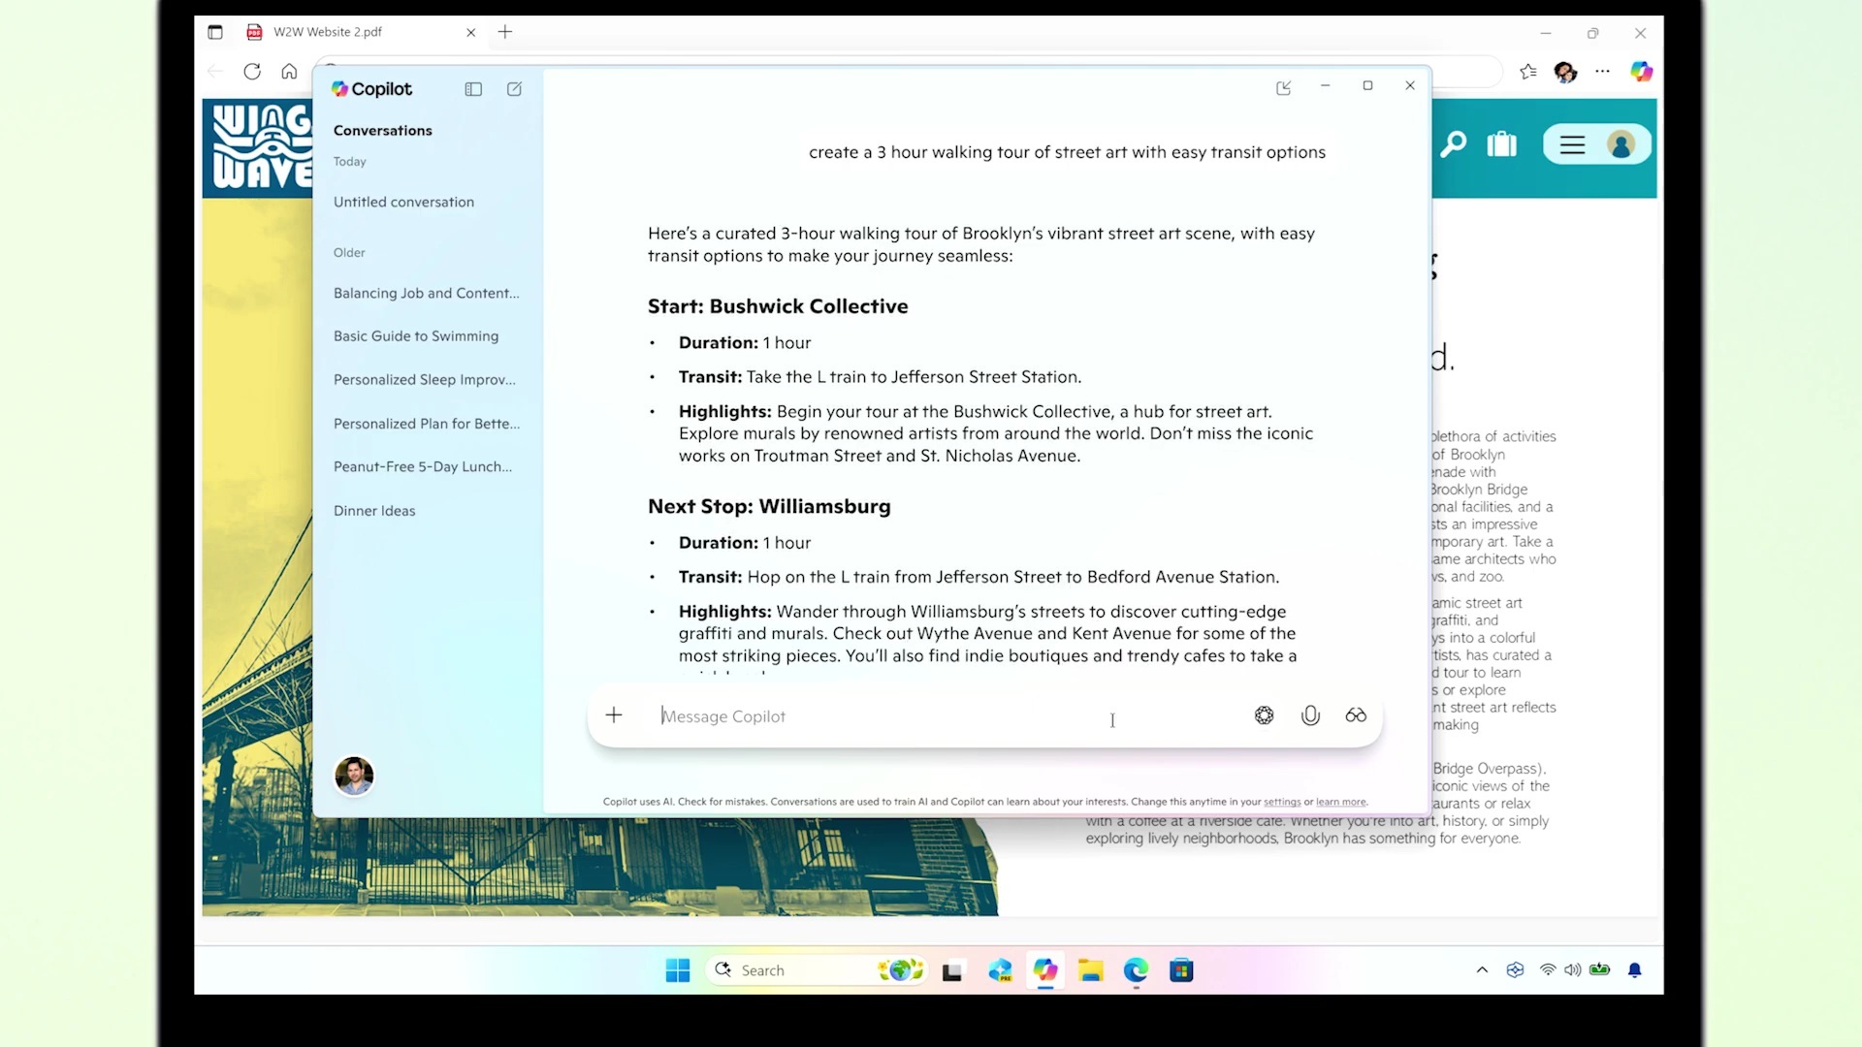Click the settings link in Copilot disclaimer

click(1282, 802)
